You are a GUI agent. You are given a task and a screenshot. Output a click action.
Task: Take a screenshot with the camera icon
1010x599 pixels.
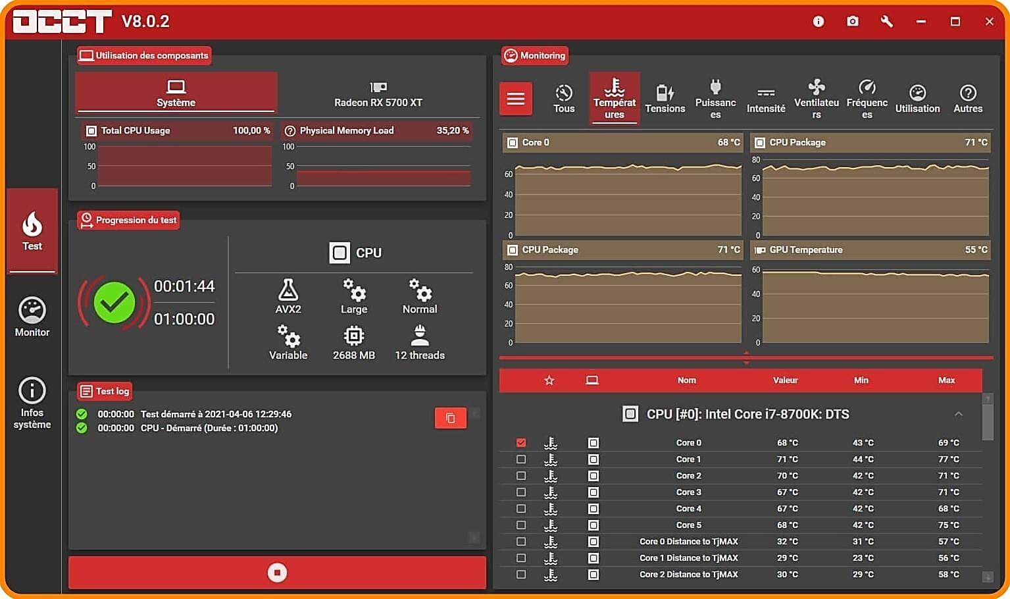853,22
